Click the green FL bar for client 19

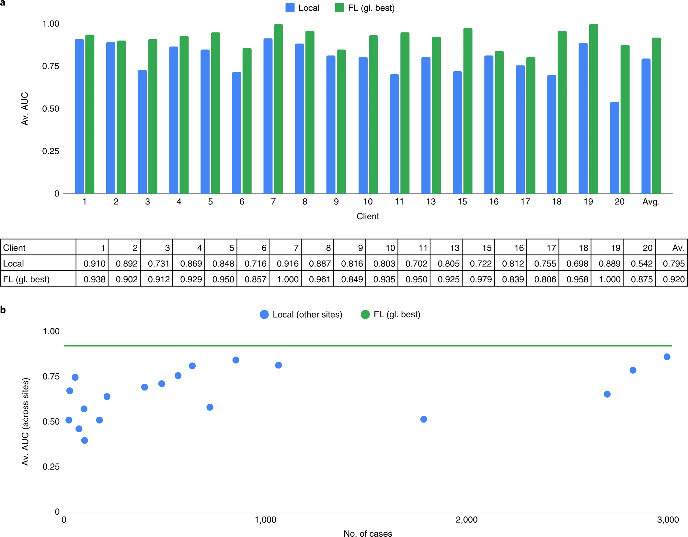pos(593,109)
